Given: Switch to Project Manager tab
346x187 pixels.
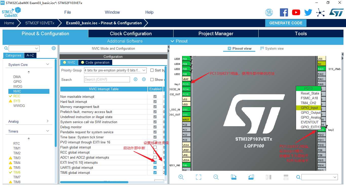Looking at the screenshot, I should (x=216, y=33).
